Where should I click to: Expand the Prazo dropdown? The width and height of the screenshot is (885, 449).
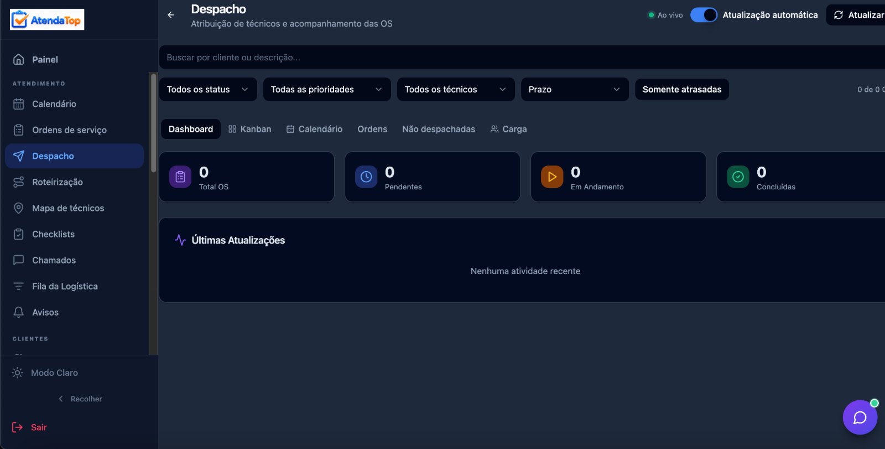pyautogui.click(x=575, y=89)
